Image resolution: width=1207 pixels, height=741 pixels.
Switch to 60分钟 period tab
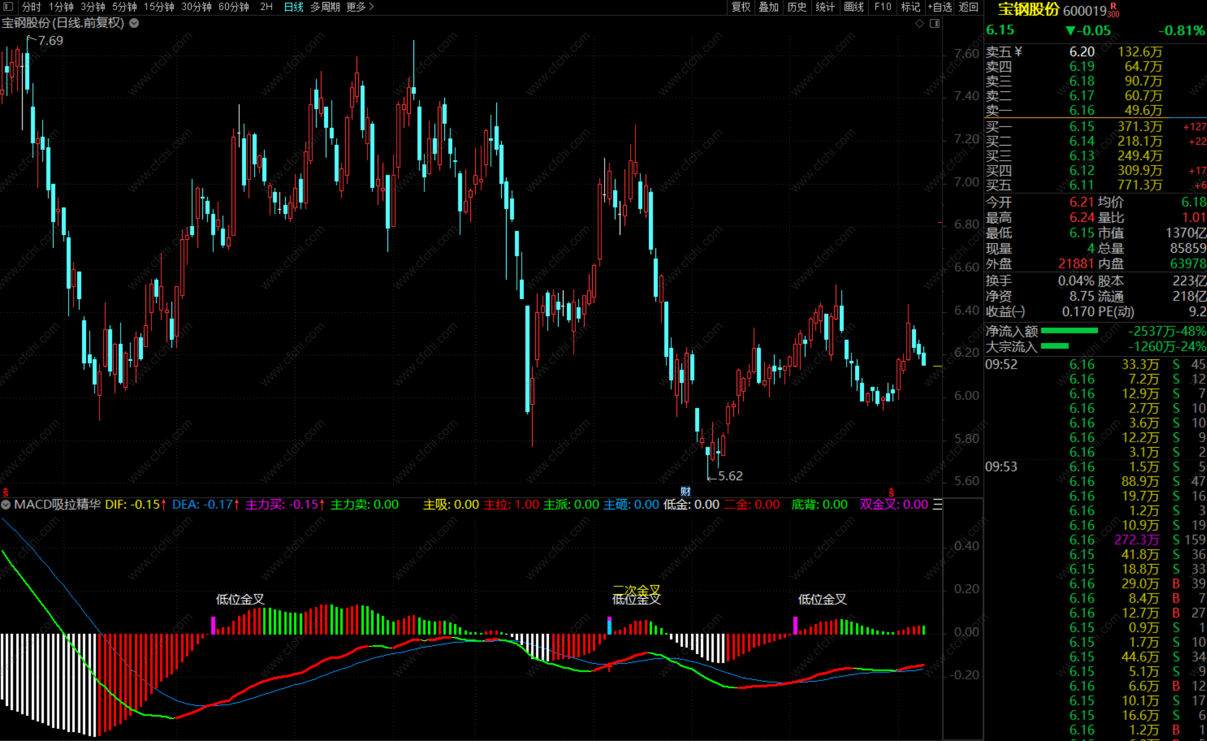[234, 7]
